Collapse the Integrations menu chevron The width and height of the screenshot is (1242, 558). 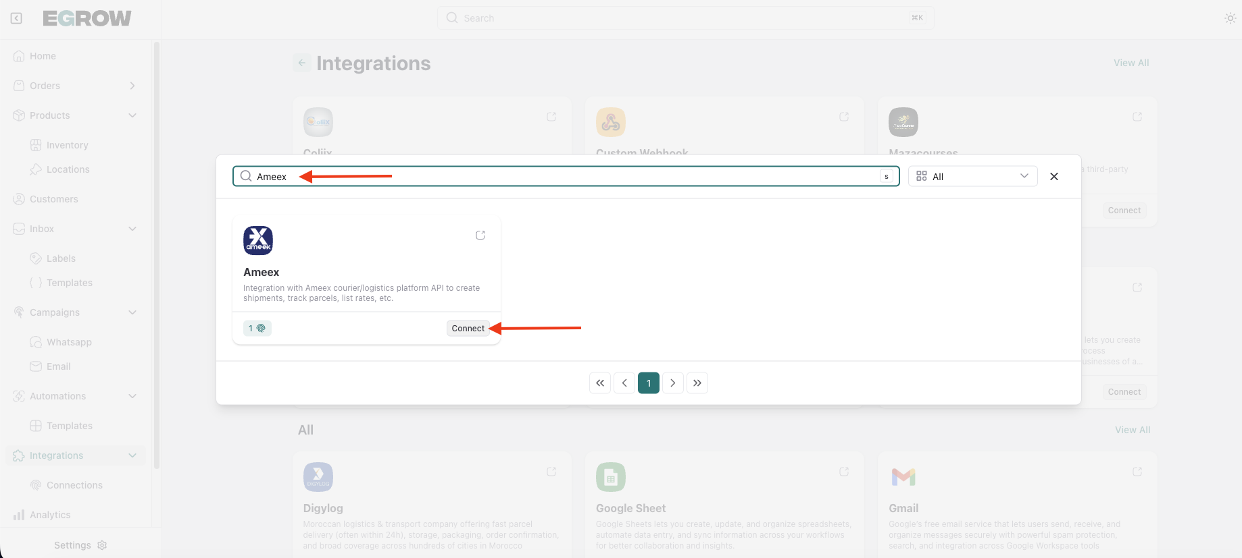[x=132, y=455]
